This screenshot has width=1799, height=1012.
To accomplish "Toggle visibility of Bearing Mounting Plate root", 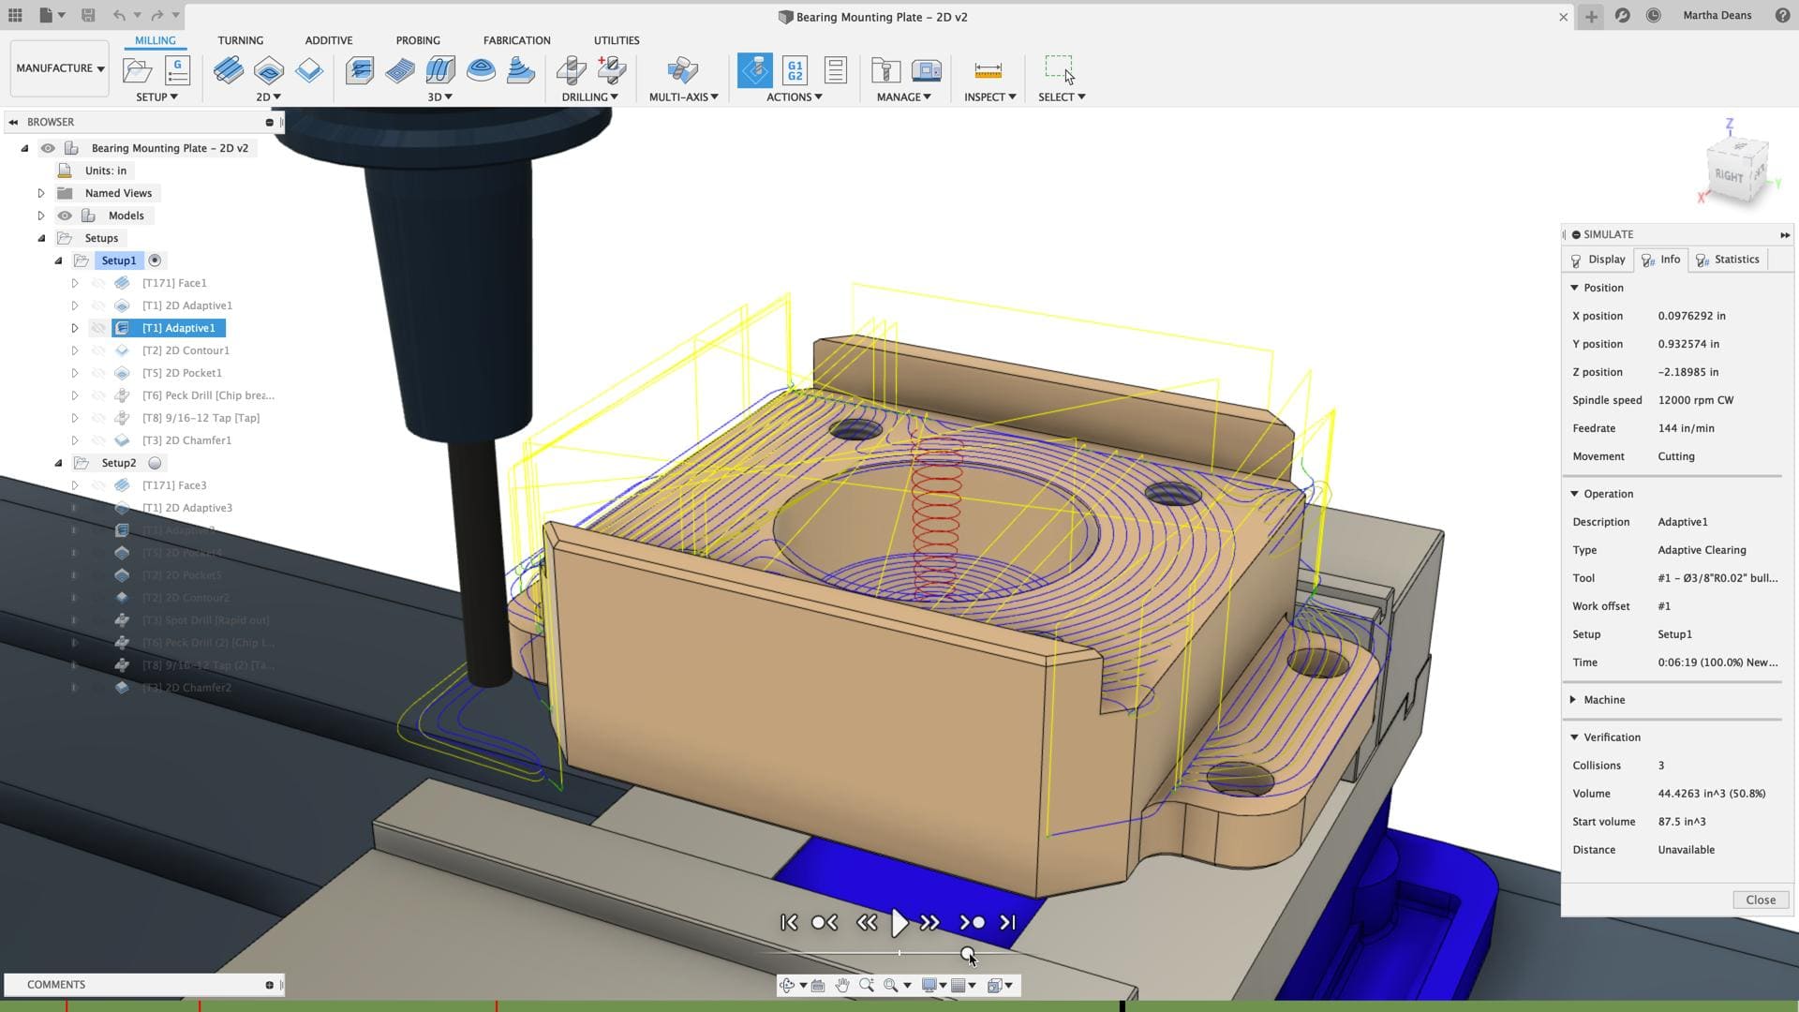I will point(48,148).
